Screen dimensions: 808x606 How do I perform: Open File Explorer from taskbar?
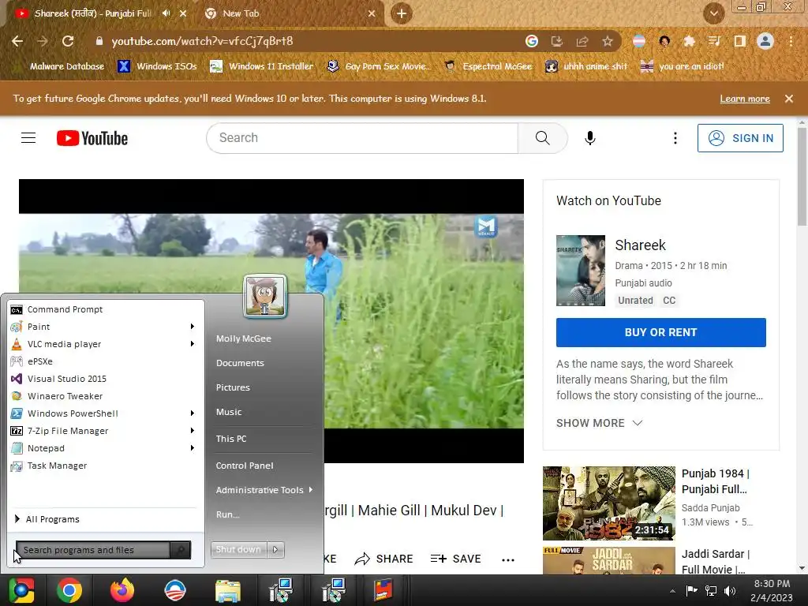coord(227,590)
